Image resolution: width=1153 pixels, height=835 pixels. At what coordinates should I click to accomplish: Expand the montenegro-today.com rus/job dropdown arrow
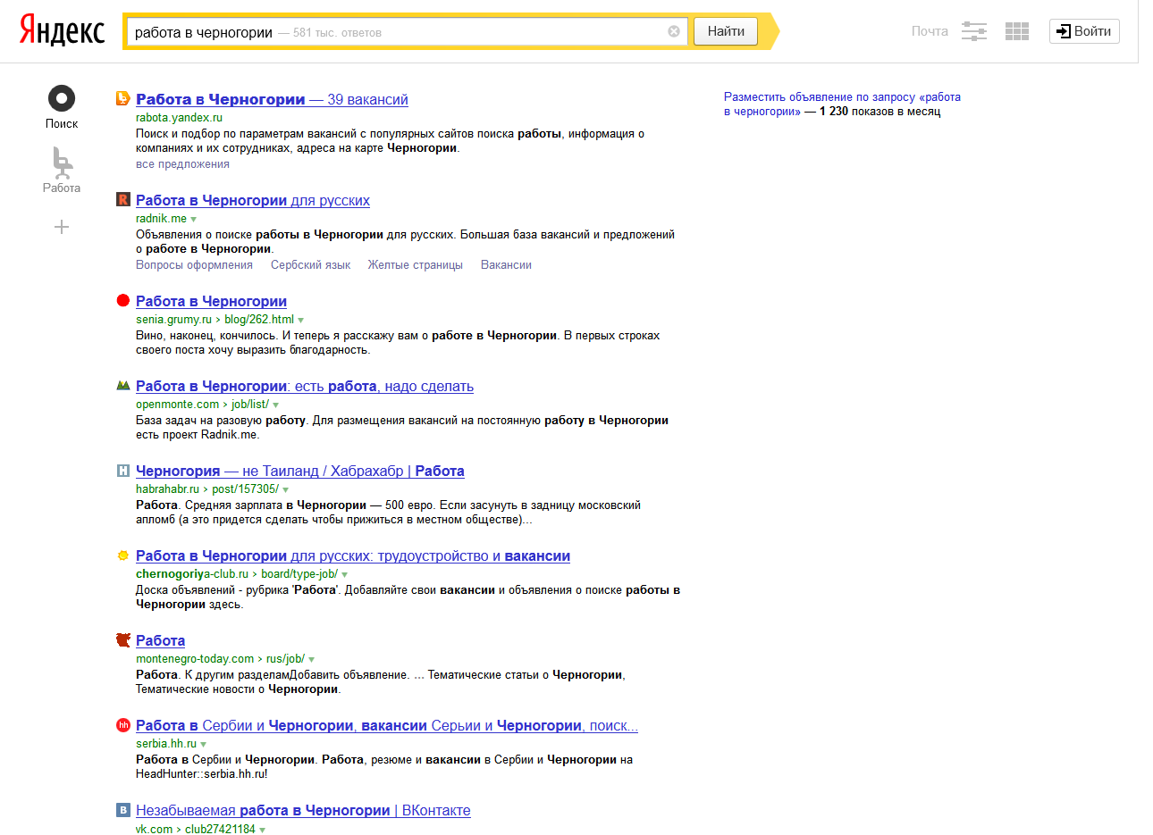[x=312, y=659]
